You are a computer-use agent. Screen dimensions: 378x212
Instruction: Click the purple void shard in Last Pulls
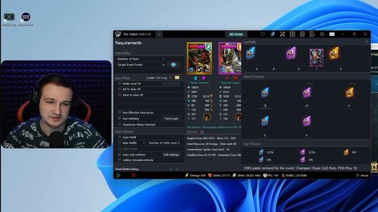point(291,53)
